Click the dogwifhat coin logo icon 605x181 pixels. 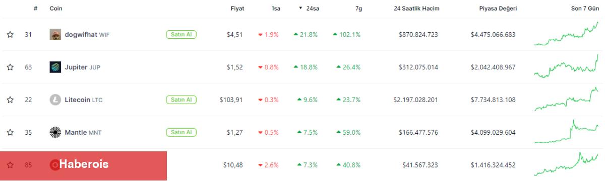55,35
